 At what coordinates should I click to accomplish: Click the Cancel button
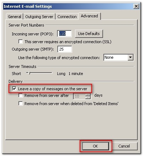[x=124, y=146]
